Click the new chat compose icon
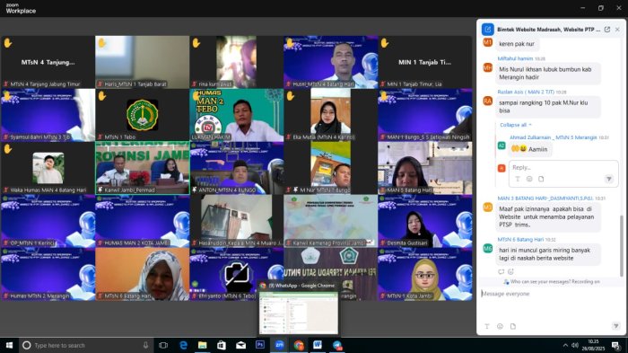This screenshot has width=628, height=353. pyautogui.click(x=487, y=30)
